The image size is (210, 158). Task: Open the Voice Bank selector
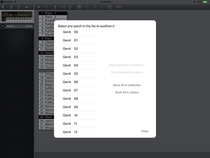pyautogui.click(x=20, y=26)
